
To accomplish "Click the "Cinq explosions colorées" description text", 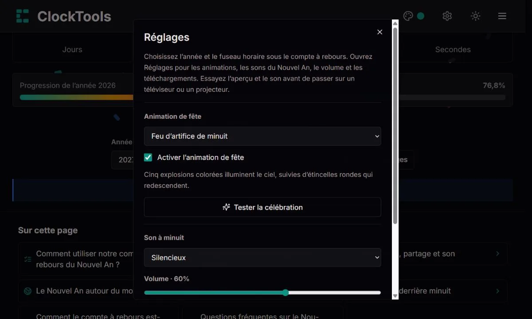I will tap(258, 180).
